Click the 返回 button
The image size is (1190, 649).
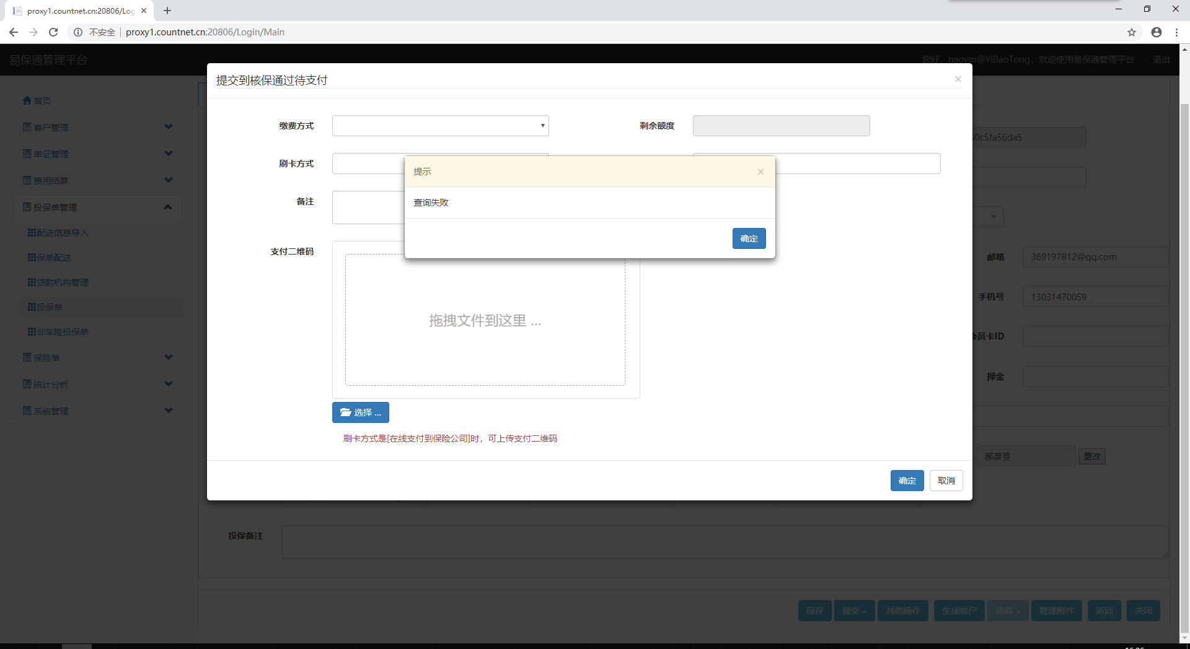tap(1104, 611)
